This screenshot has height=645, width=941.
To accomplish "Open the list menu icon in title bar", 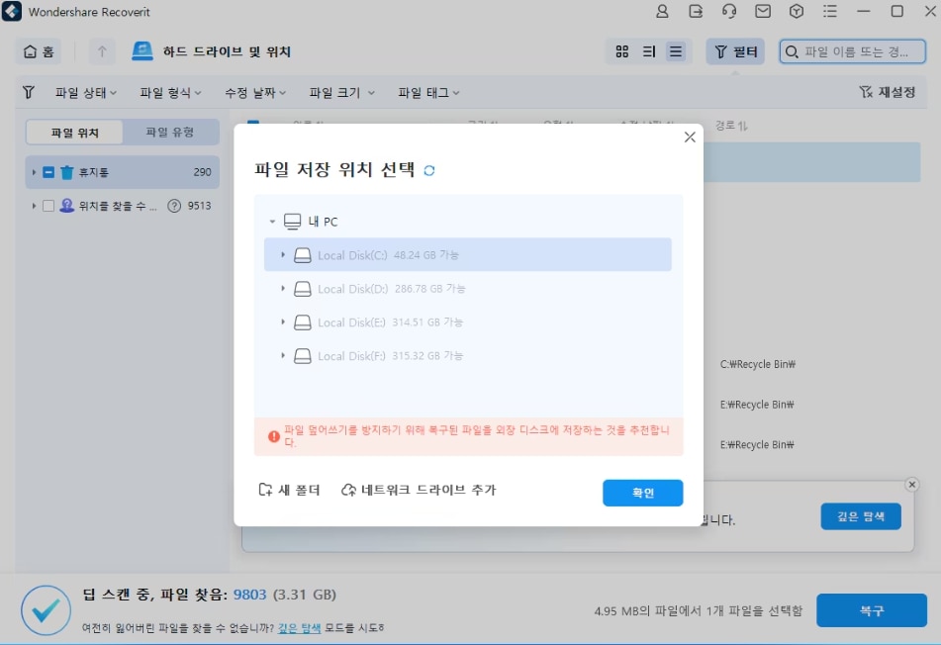I will (x=830, y=12).
